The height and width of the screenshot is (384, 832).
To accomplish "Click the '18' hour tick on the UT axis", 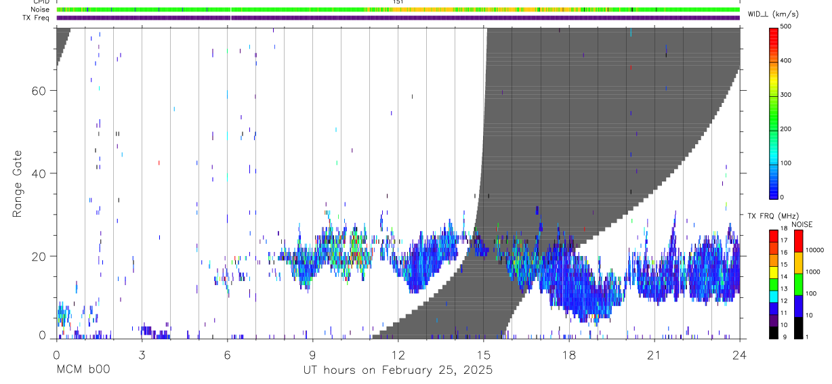I will [568, 354].
